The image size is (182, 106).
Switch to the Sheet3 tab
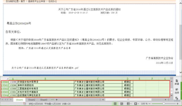(x=44, y=100)
